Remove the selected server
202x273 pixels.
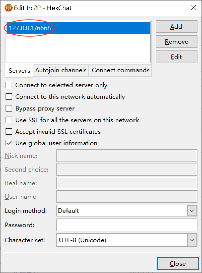click(176, 42)
